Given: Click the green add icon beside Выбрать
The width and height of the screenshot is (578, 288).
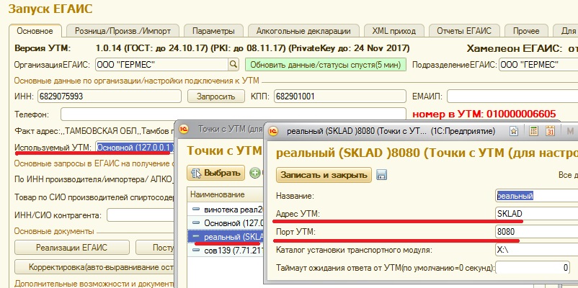Looking at the screenshot, I should pos(254,174).
